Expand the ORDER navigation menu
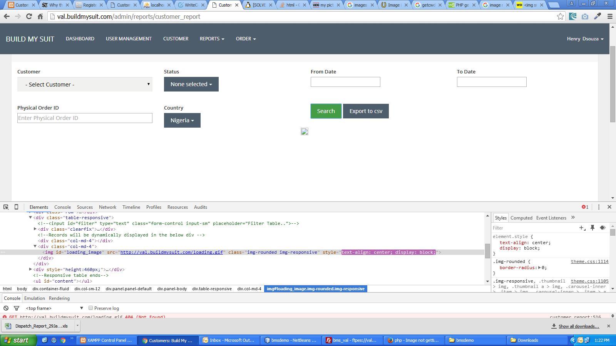The height and width of the screenshot is (346, 616). click(246, 39)
